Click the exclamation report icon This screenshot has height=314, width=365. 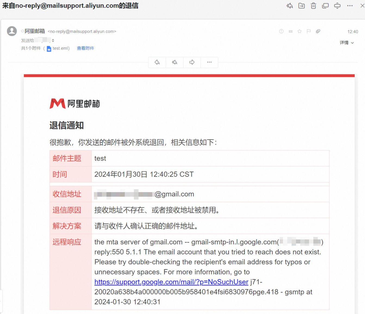pos(281,31)
